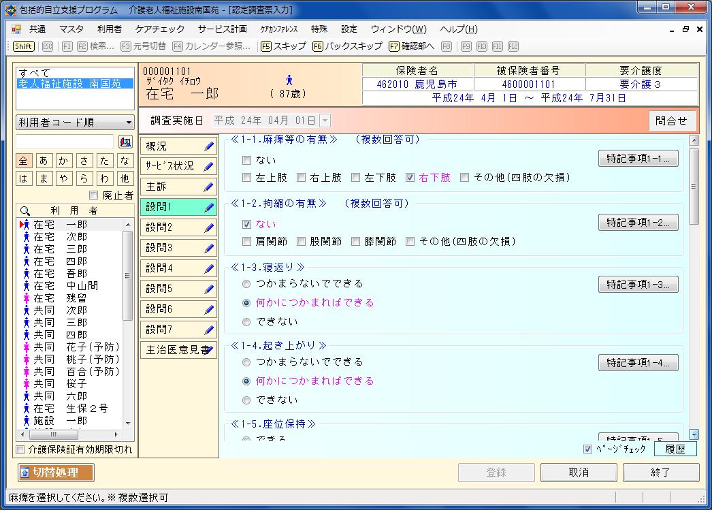The width and height of the screenshot is (712, 510).
Task: Switch to the 設問2 tab
Action: 178,227
